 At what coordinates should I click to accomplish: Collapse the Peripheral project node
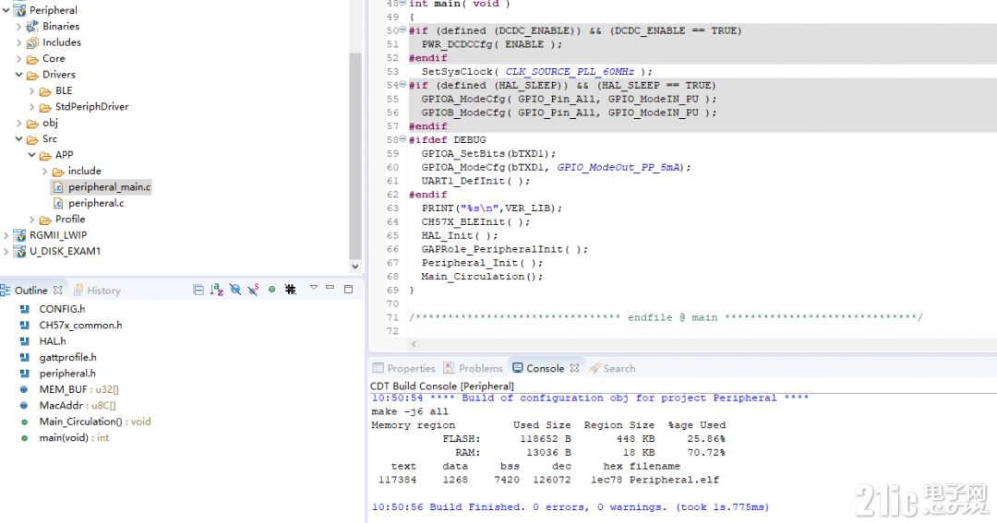6,10
